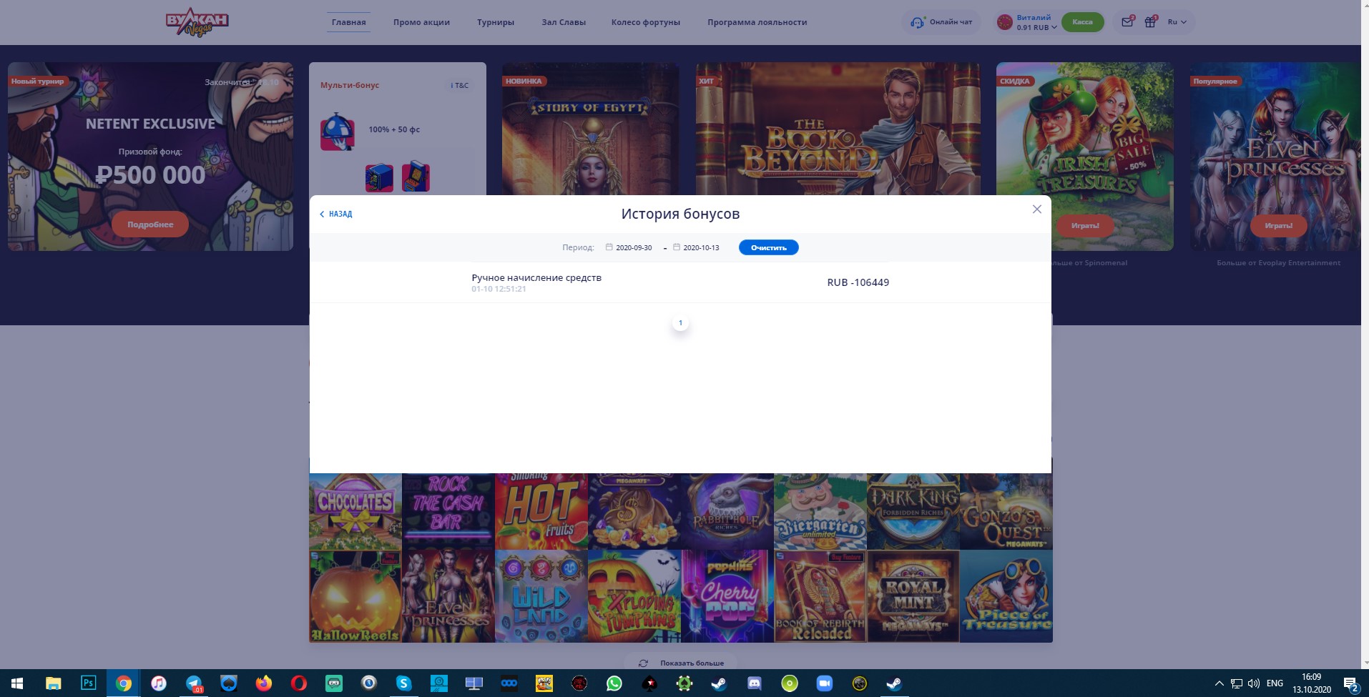Click Подробнее on the NetEnt Exclusive tournament
This screenshot has height=697, width=1369.
coord(150,224)
